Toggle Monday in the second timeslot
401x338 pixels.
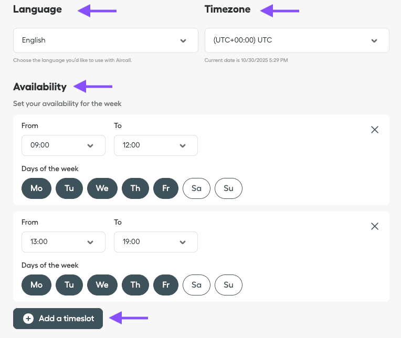click(36, 285)
